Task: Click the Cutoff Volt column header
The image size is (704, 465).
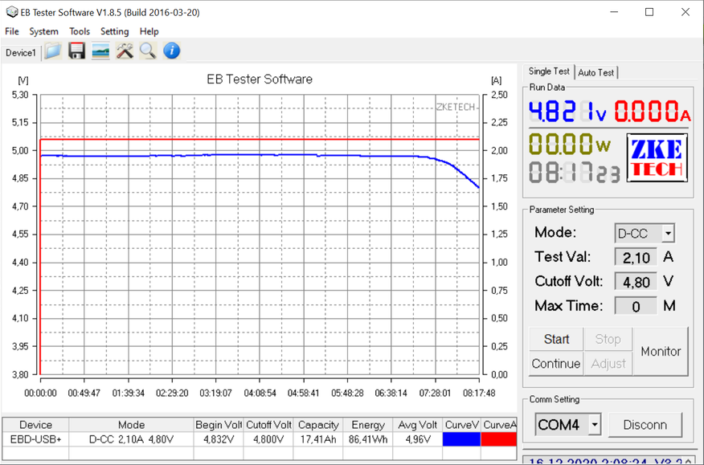Action: pyautogui.click(x=268, y=425)
